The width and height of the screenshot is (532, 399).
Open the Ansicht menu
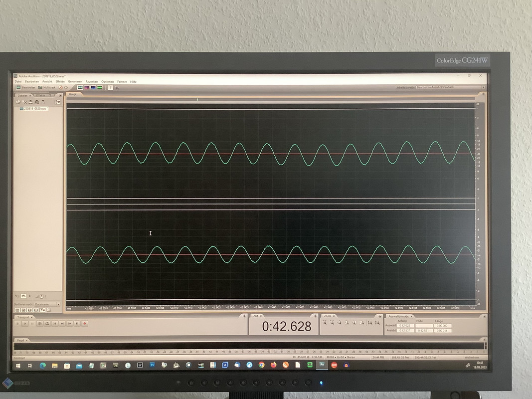point(47,82)
